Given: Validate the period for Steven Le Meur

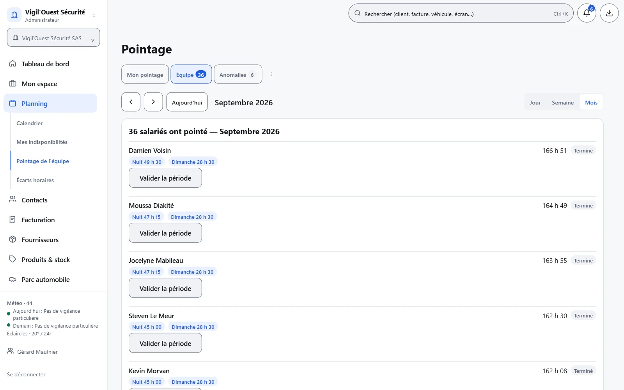Looking at the screenshot, I should click(165, 343).
